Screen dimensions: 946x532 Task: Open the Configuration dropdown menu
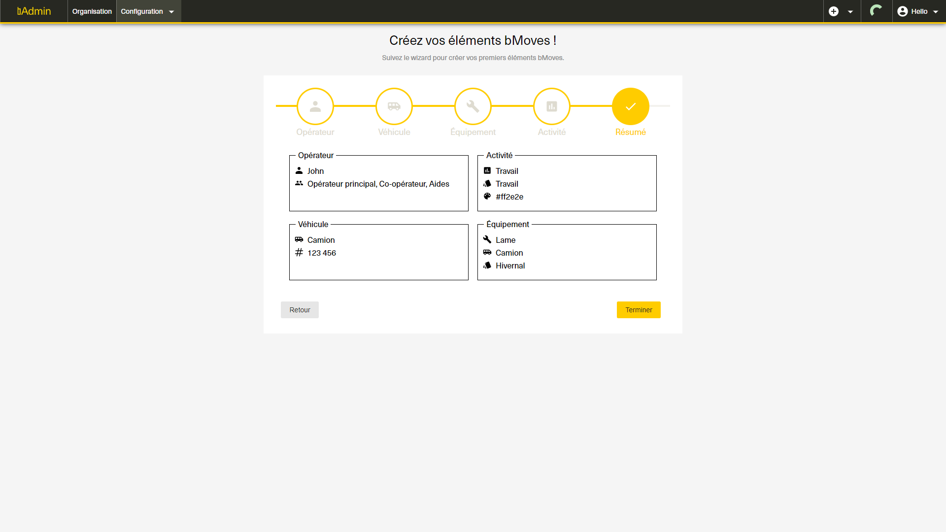click(x=146, y=11)
